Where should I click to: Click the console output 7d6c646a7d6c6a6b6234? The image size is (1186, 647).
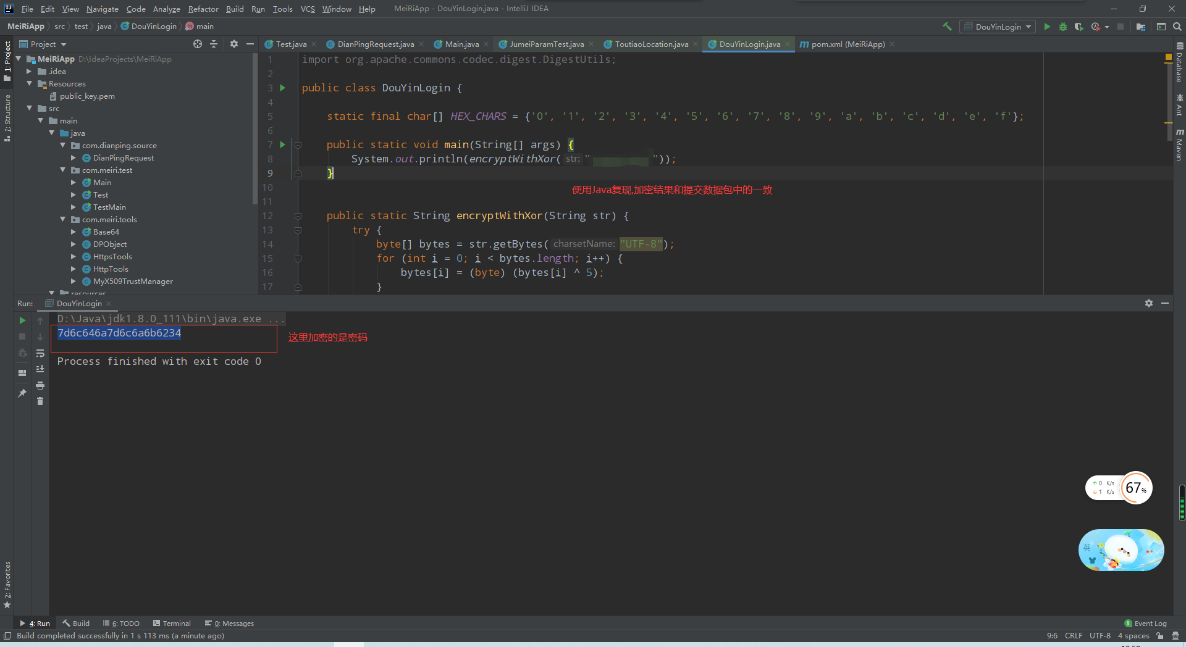click(x=119, y=333)
